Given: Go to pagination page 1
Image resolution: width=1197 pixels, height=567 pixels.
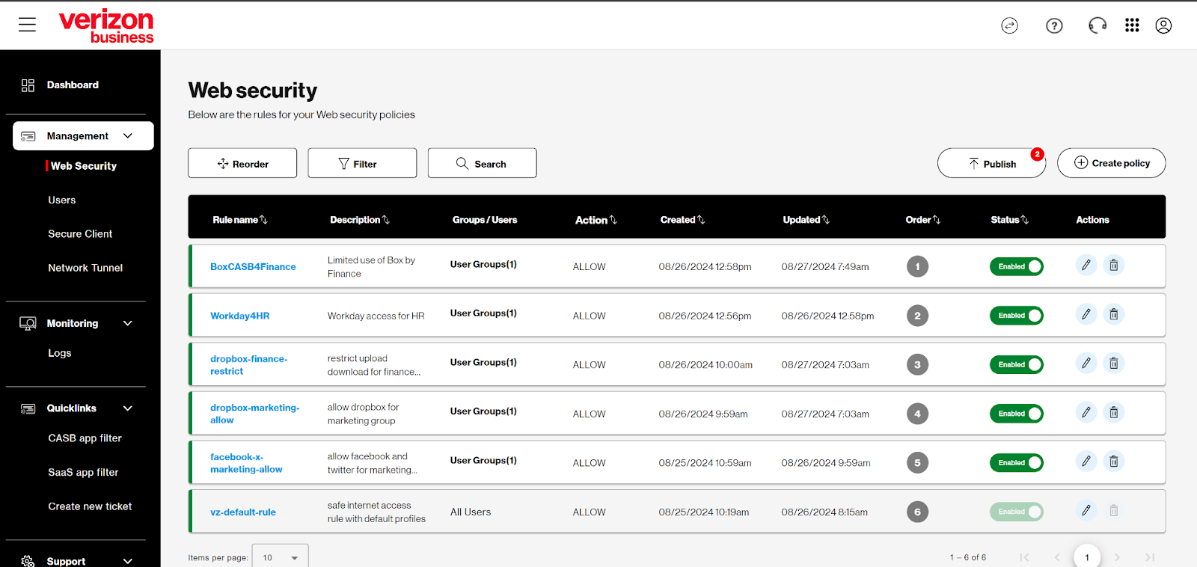Looking at the screenshot, I should click(x=1087, y=557).
